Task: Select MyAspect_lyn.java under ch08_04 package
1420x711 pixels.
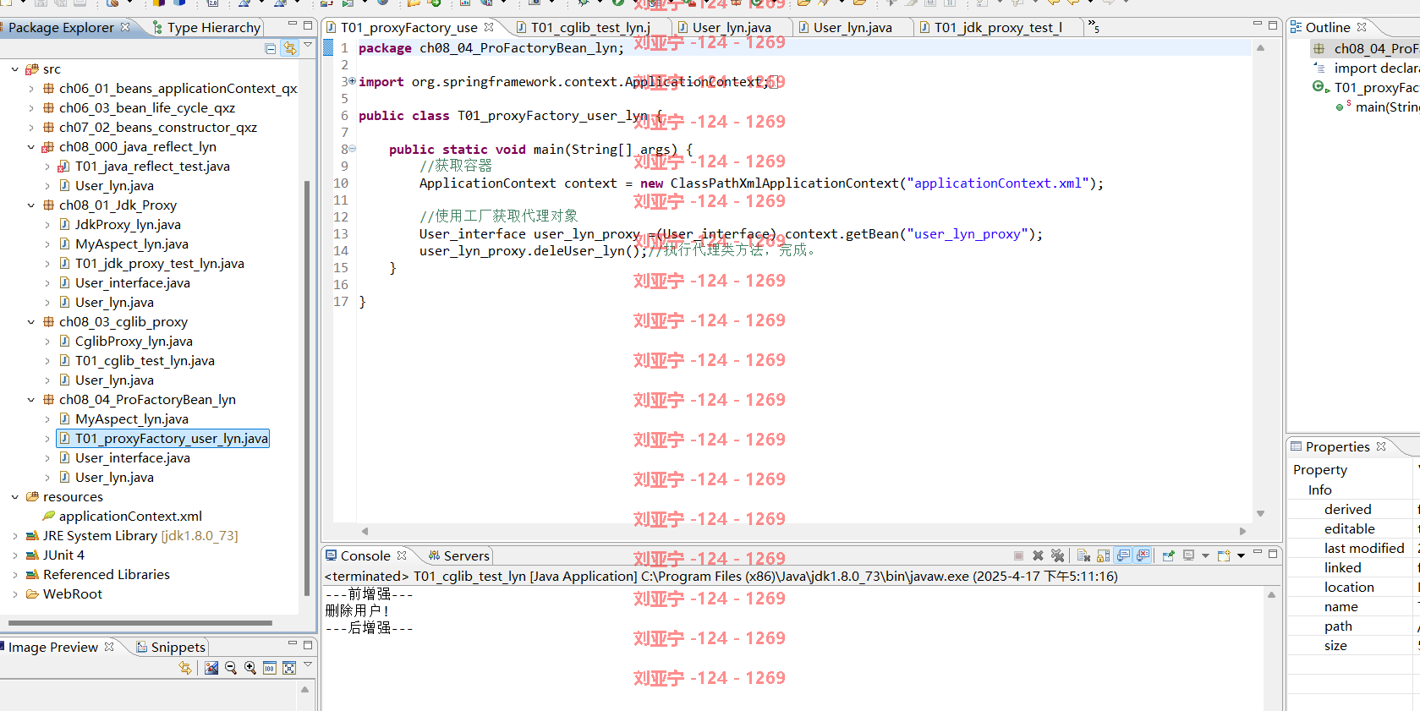Action: (132, 419)
